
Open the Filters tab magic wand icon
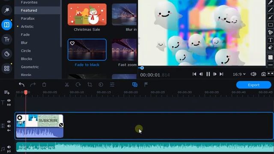click(x=7, y=10)
